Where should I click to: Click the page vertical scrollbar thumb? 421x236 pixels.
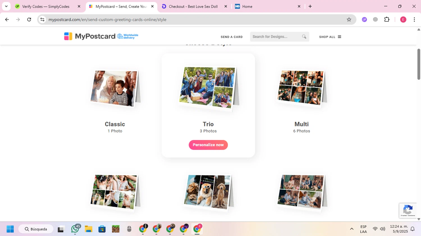419,64
